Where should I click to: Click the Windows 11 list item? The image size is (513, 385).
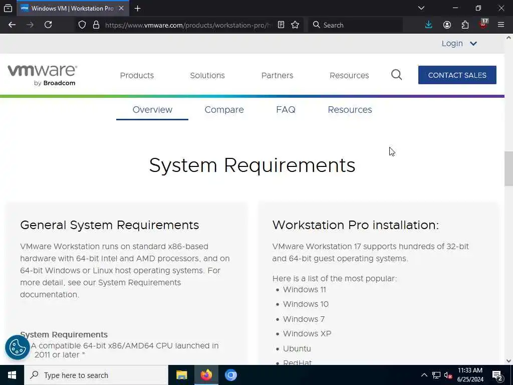point(304,289)
